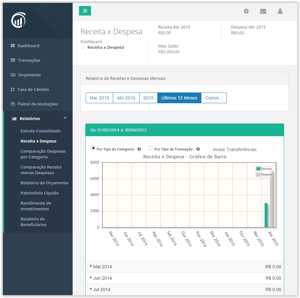Viewport: 300px width, 298px height.
Task: Go to Patrimônio Líquido report
Action: point(39,193)
